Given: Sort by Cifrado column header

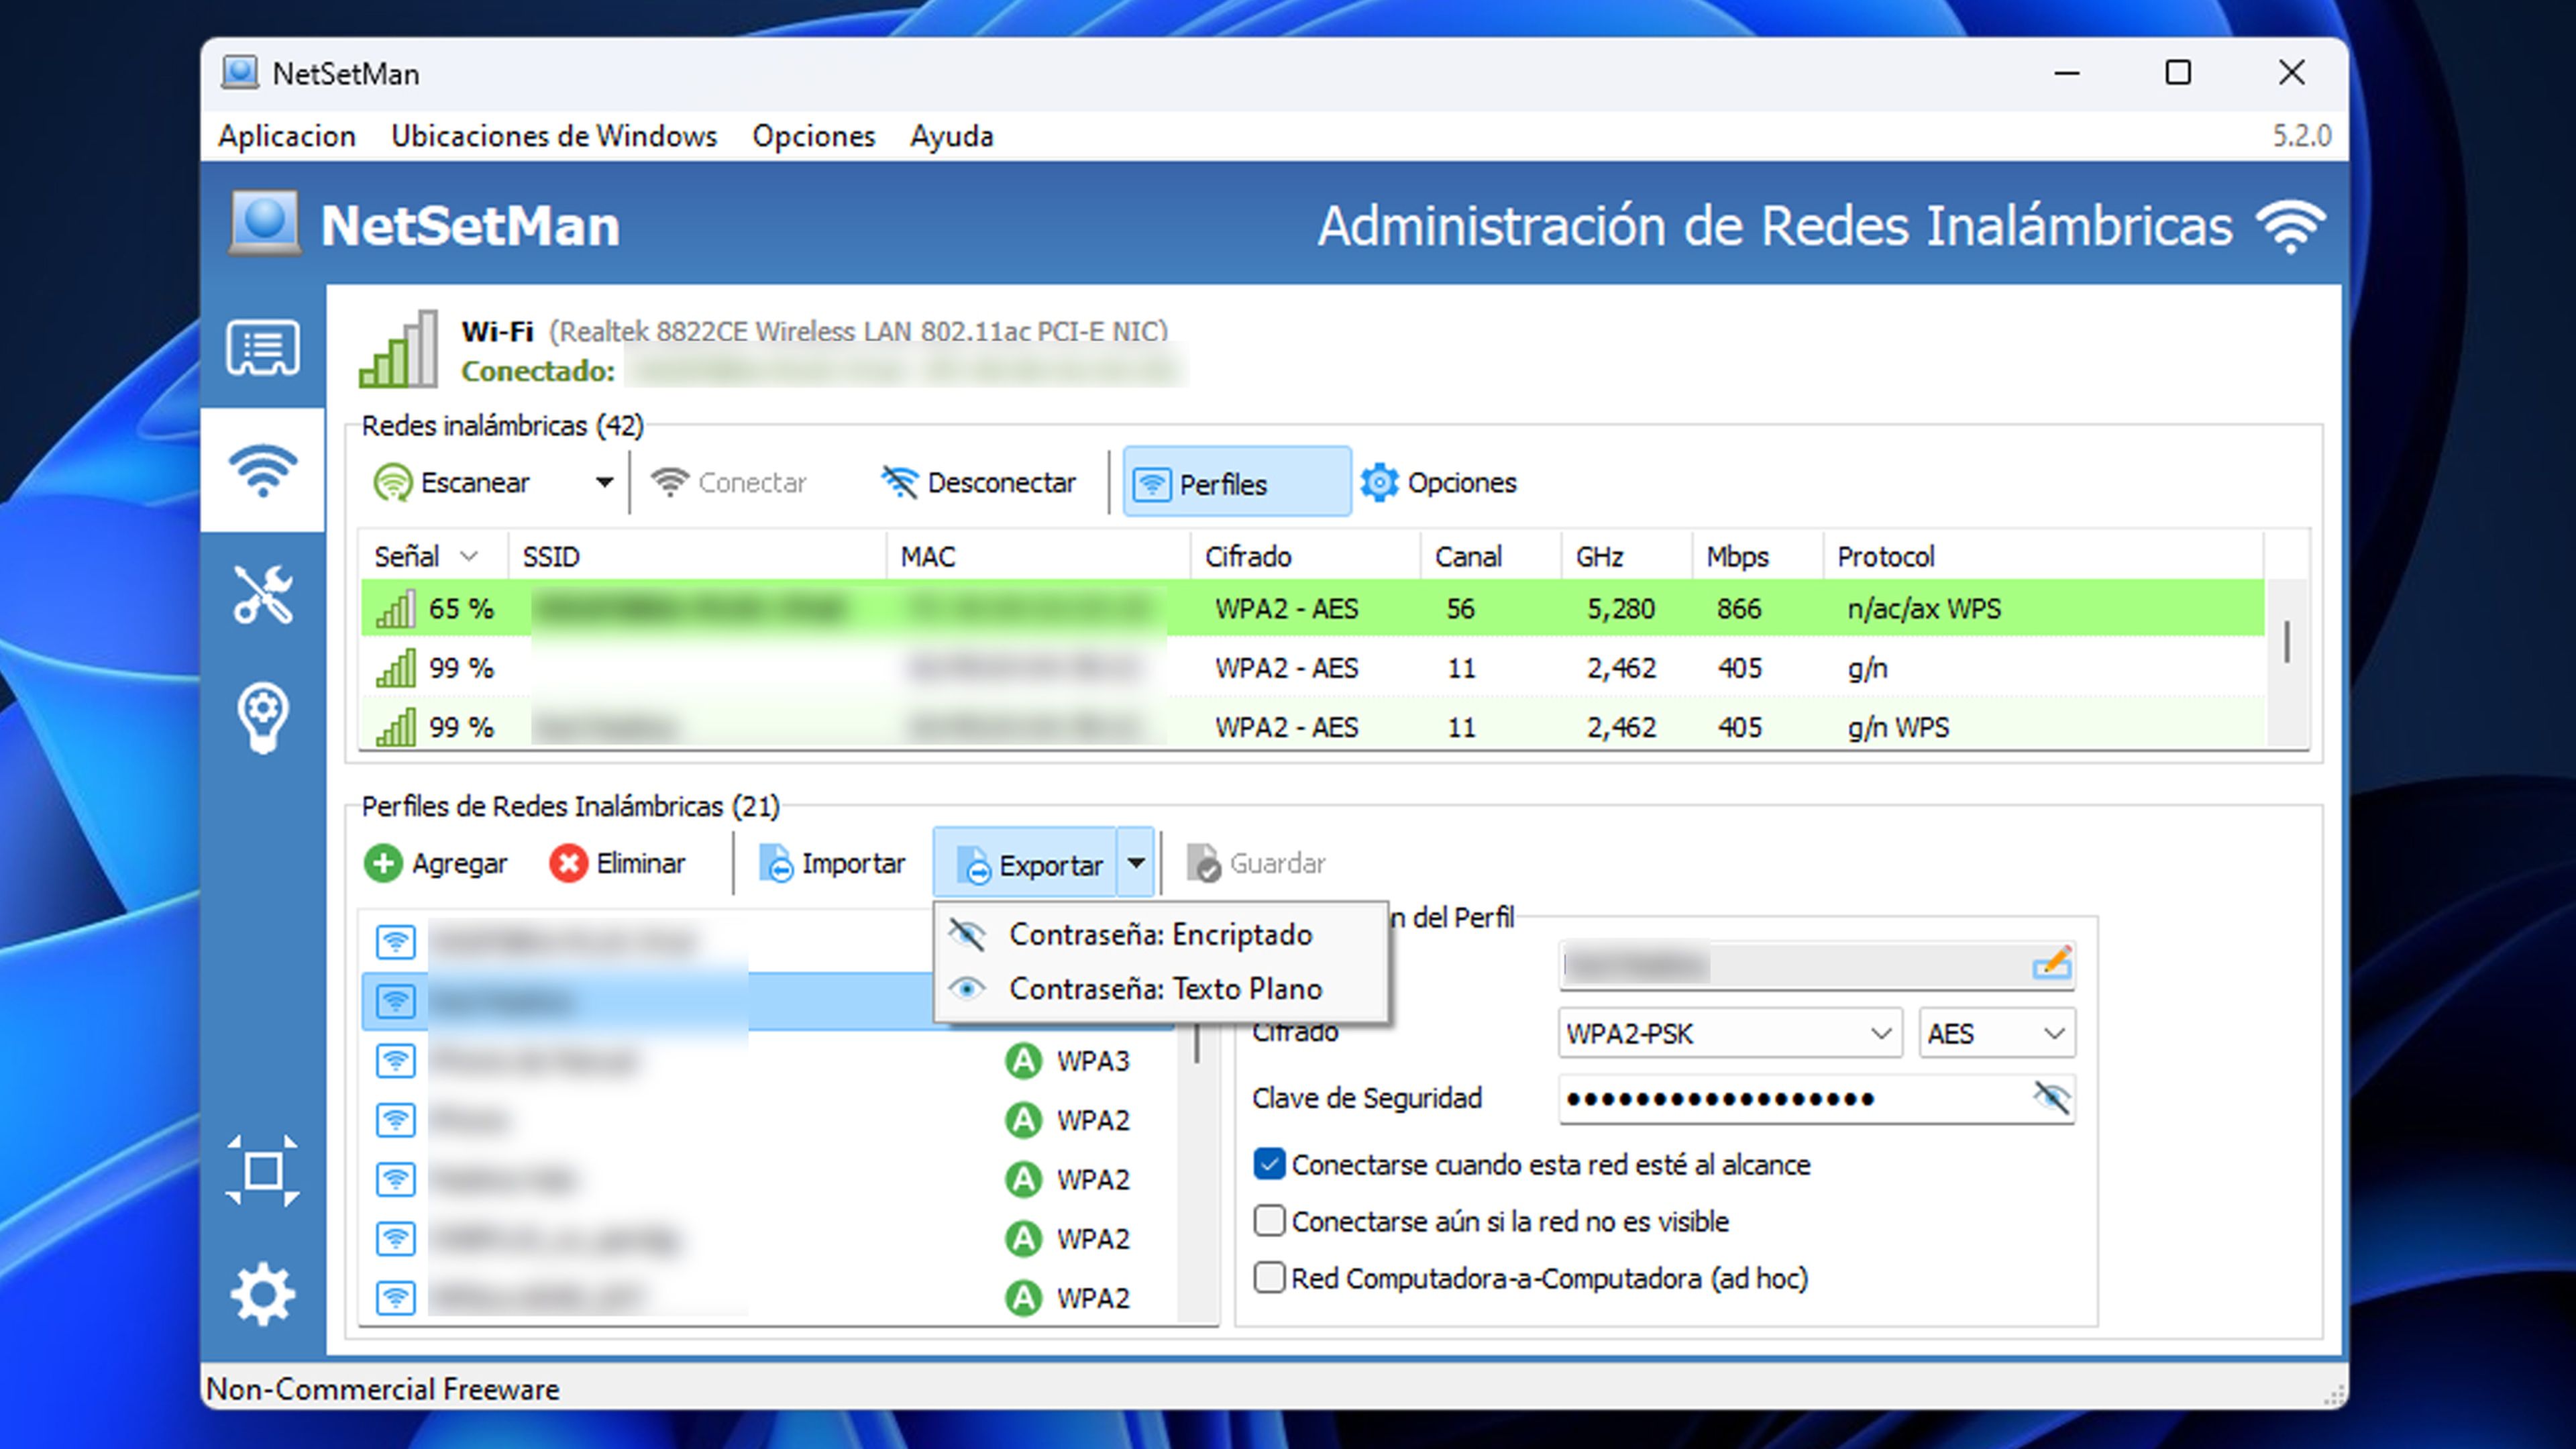Looking at the screenshot, I should pyautogui.click(x=1305, y=556).
